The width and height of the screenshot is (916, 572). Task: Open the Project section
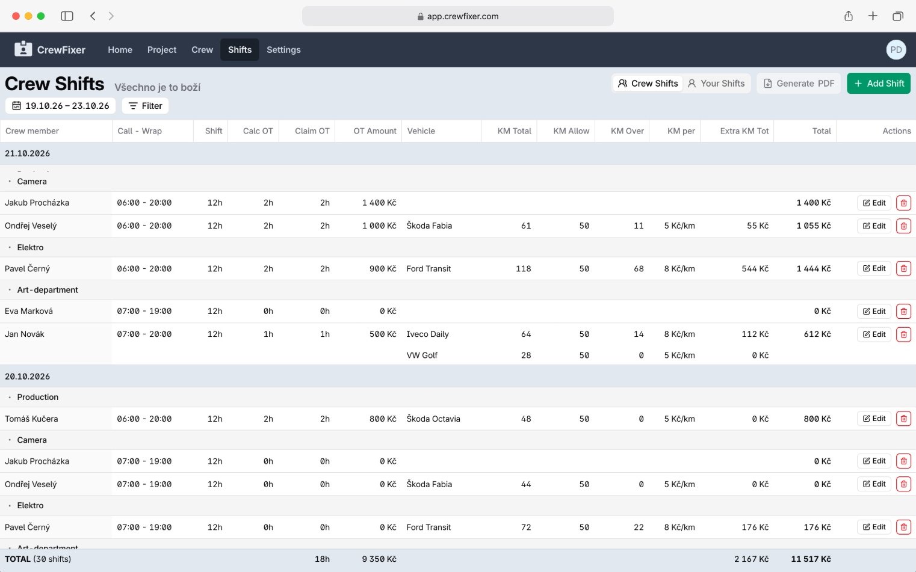162,50
